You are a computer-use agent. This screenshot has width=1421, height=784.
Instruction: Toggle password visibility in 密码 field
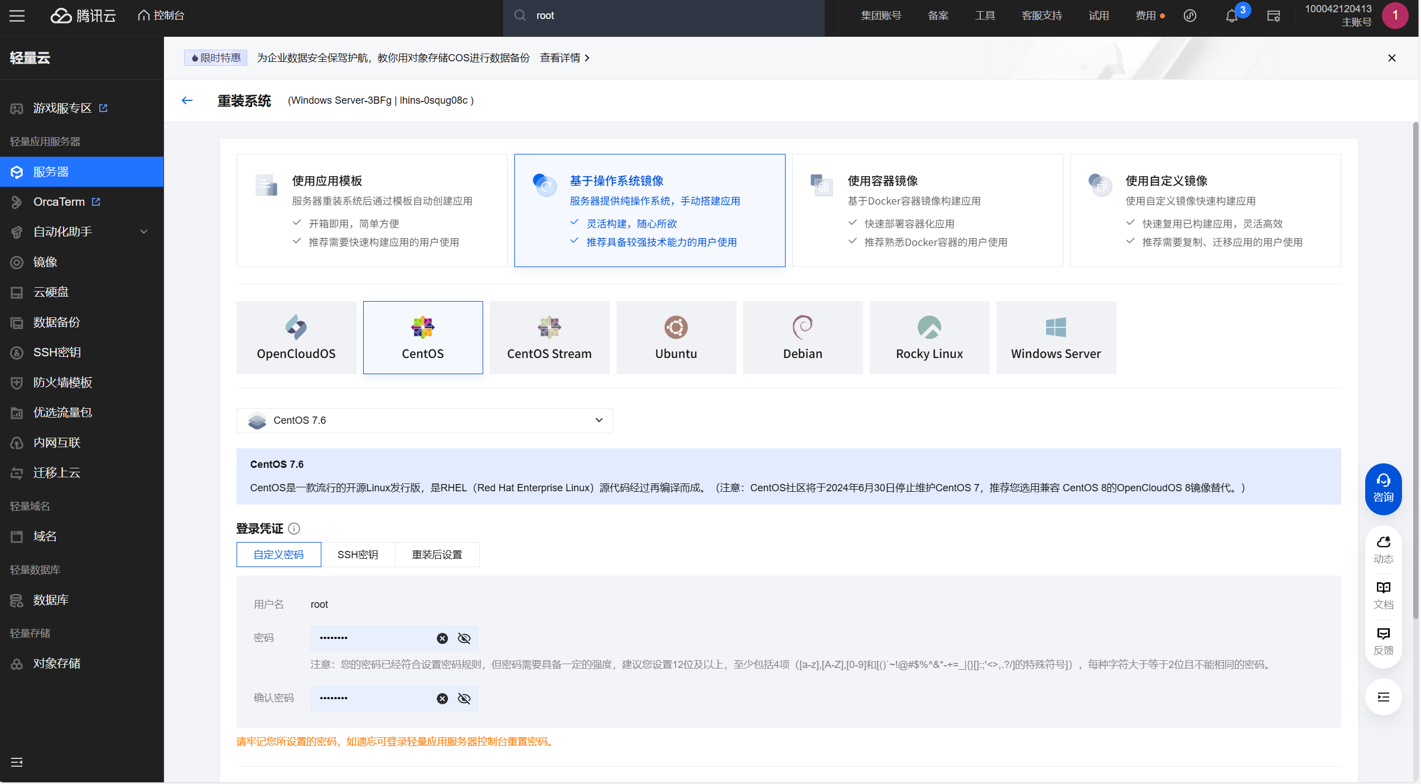click(x=464, y=638)
